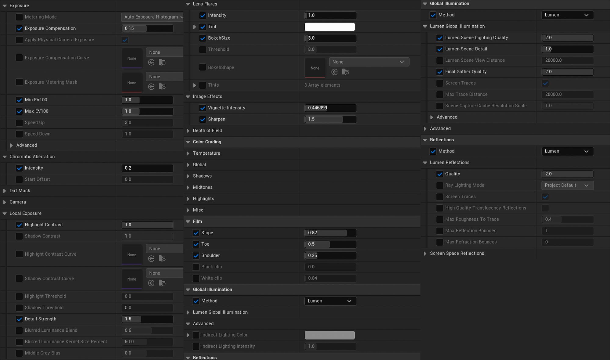Screen dimensions: 610x360
Task: Click the Lens Flares Tint white swatch
Action: pyautogui.click(x=329, y=27)
